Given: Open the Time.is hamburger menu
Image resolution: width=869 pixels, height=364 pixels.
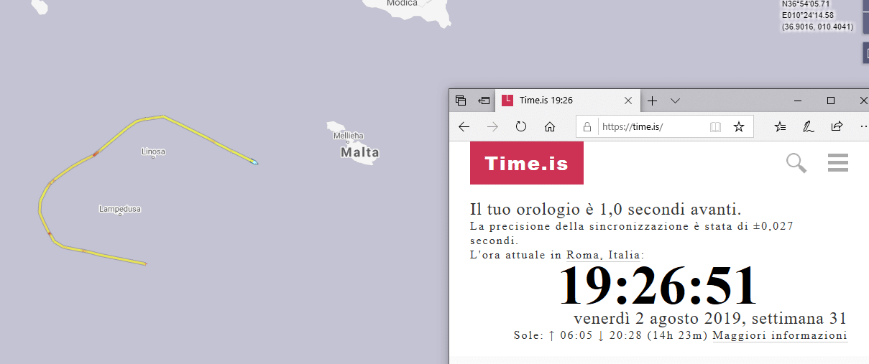Looking at the screenshot, I should pyautogui.click(x=838, y=163).
